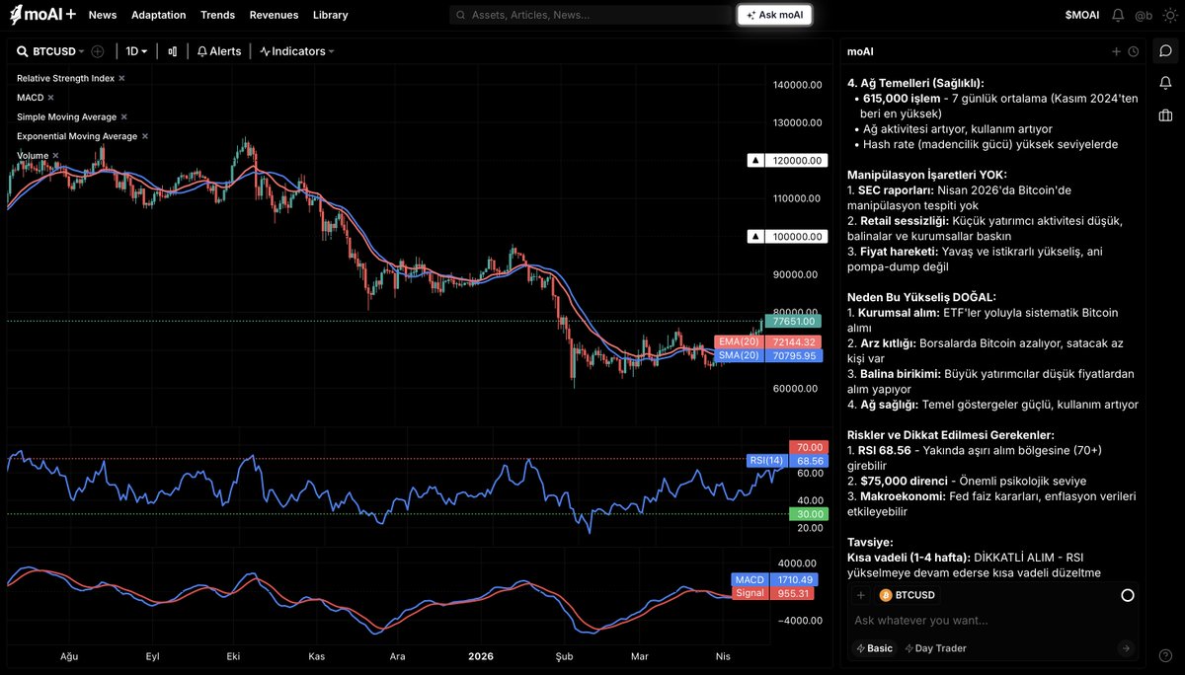Viewport: 1185px width, 675px height.
Task: Select the Basic mode
Action: click(x=874, y=648)
